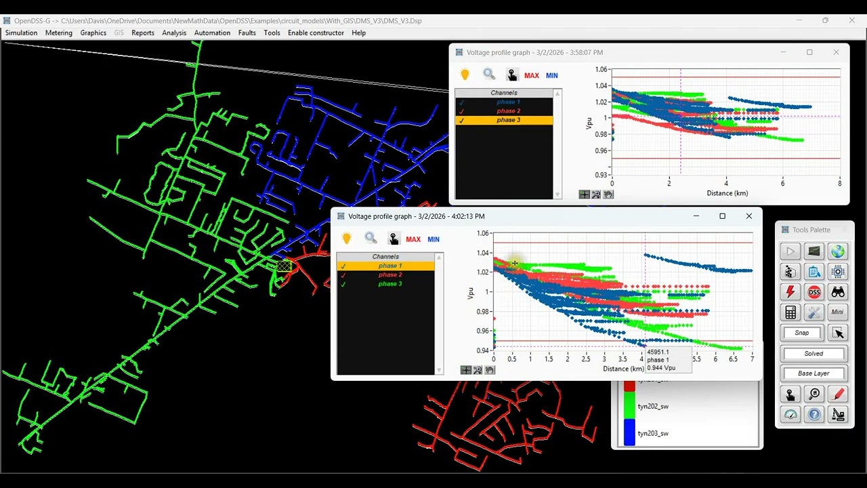867x488 pixels.
Task: Click channels list scroll-up arrow in 4:02:13 PM graph
Action: point(439,257)
